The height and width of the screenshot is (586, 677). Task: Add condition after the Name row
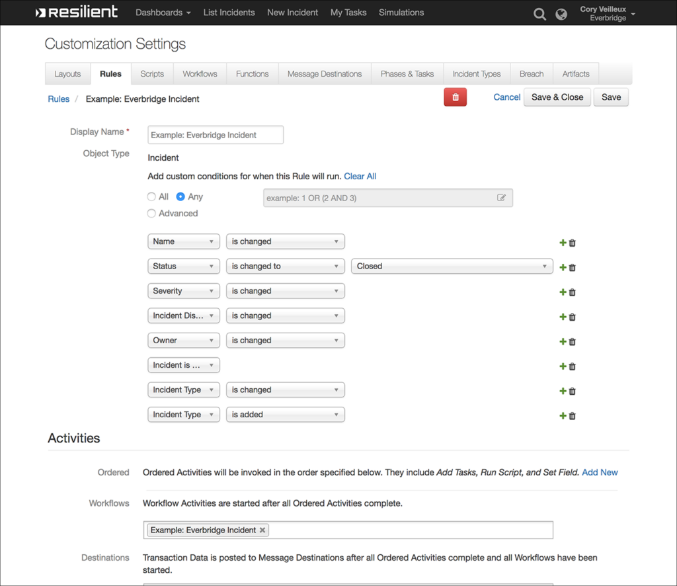tap(563, 243)
